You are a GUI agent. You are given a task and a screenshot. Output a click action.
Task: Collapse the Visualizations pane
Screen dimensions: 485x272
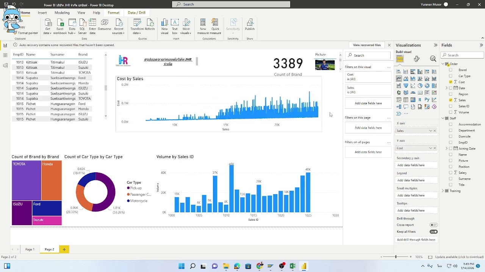click(435, 45)
